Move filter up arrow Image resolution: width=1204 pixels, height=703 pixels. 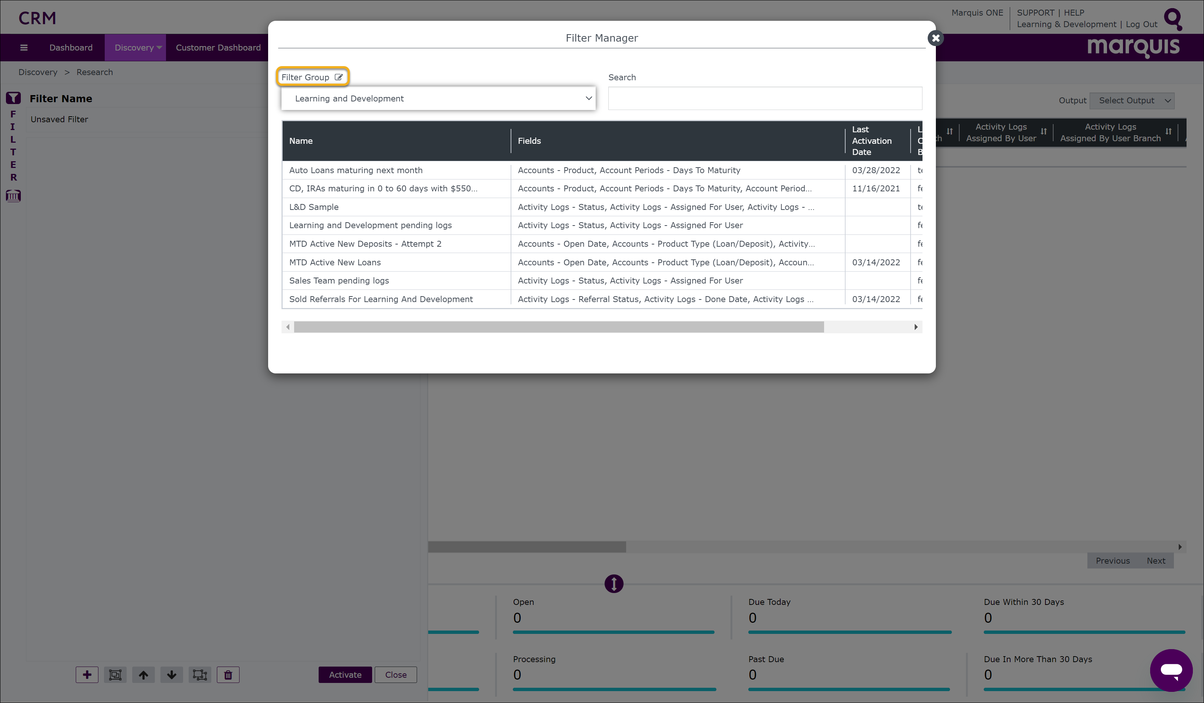pos(143,675)
